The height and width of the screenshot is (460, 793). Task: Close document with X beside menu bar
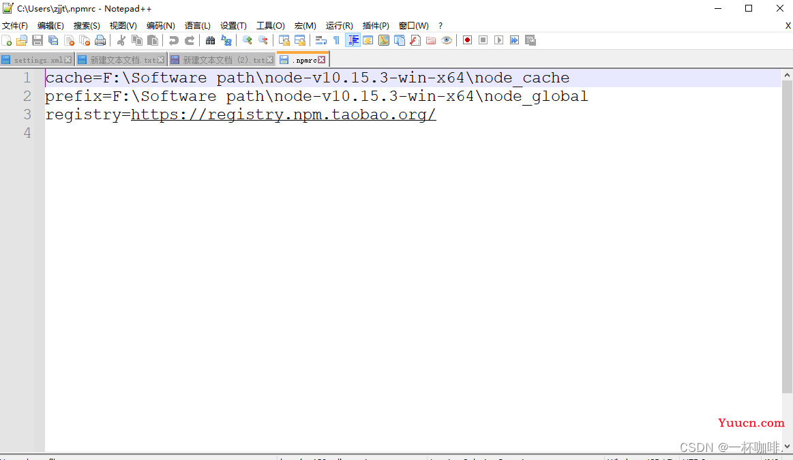point(788,26)
